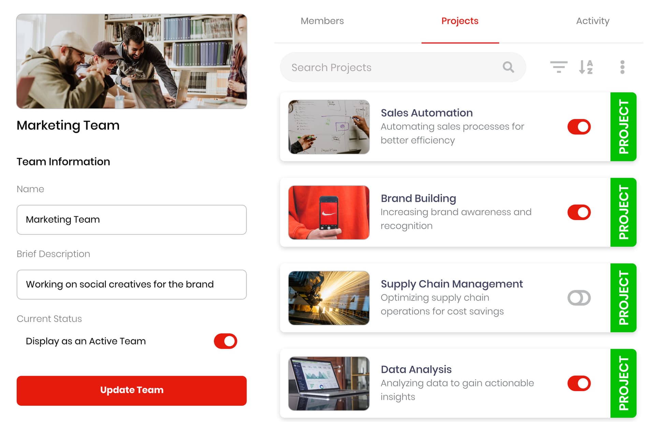The width and height of the screenshot is (655, 422).
Task: Switch to the Members tab
Action: point(322,21)
